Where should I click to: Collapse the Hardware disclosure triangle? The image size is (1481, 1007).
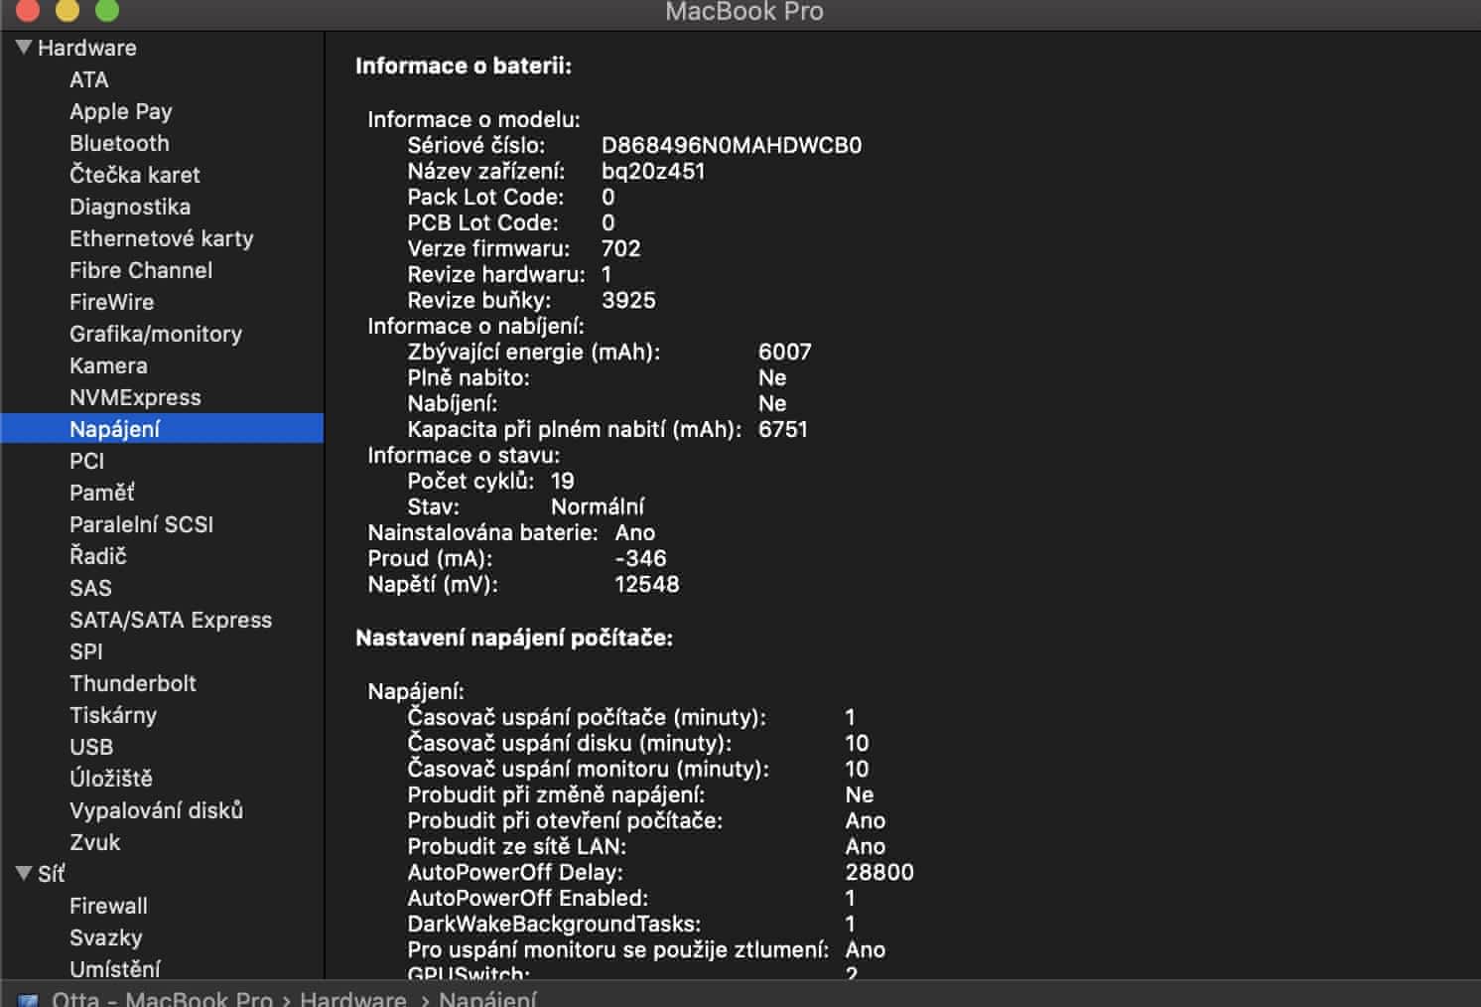pos(24,48)
